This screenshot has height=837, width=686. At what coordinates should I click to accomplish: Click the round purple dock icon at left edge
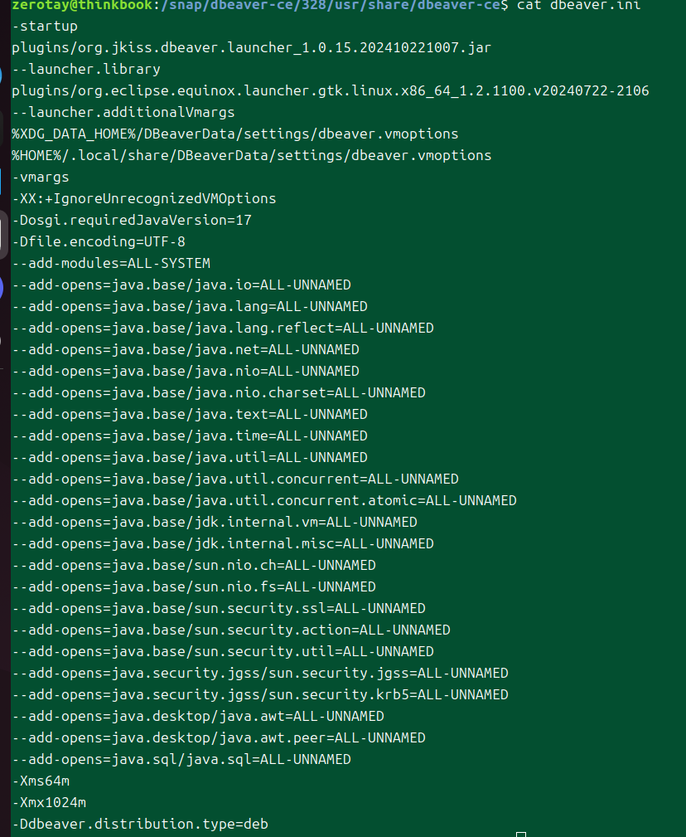(2, 288)
